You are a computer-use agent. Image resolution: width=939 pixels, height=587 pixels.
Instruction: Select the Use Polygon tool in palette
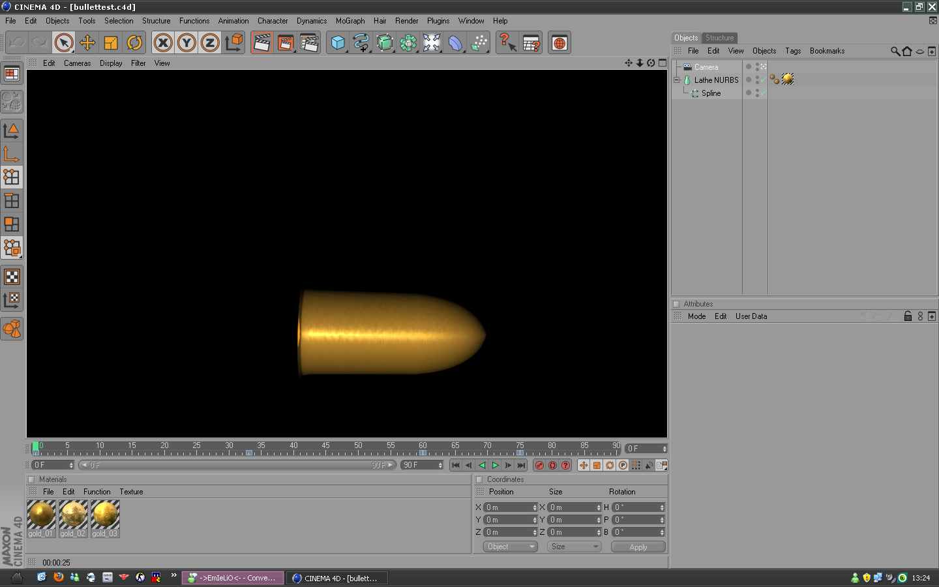[12, 224]
